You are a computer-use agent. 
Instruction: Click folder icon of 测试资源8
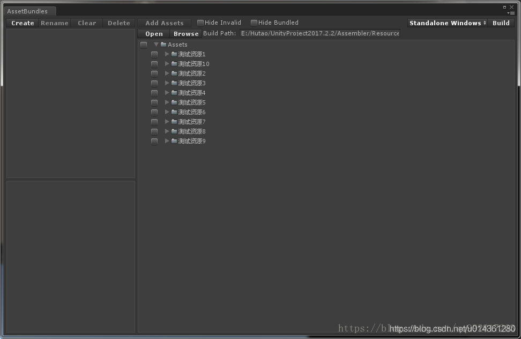pyautogui.click(x=174, y=131)
